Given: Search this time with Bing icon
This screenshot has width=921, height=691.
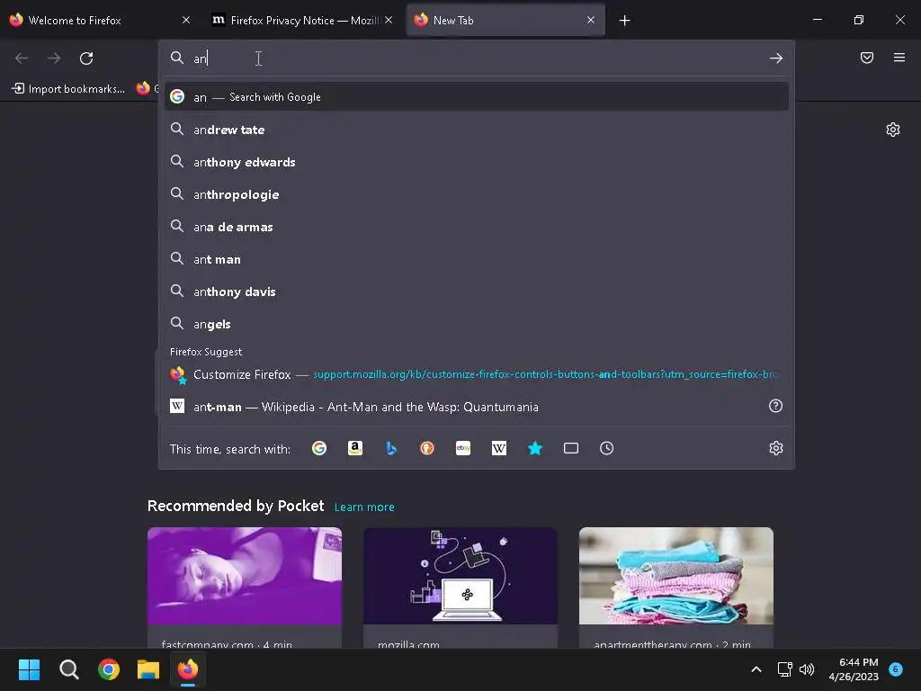Looking at the screenshot, I should coord(391,448).
